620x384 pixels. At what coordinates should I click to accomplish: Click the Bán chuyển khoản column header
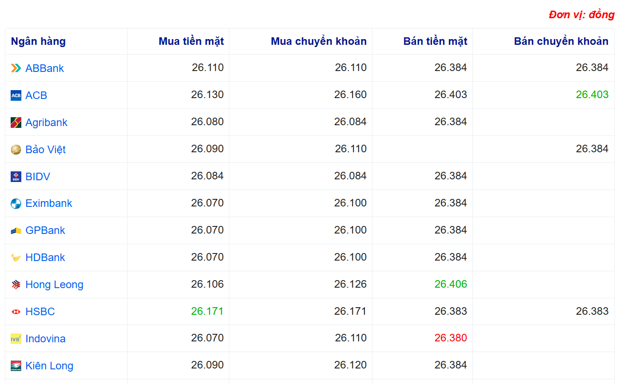pos(561,41)
